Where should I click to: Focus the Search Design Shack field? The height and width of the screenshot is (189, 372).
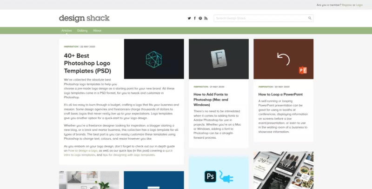(x=260, y=18)
